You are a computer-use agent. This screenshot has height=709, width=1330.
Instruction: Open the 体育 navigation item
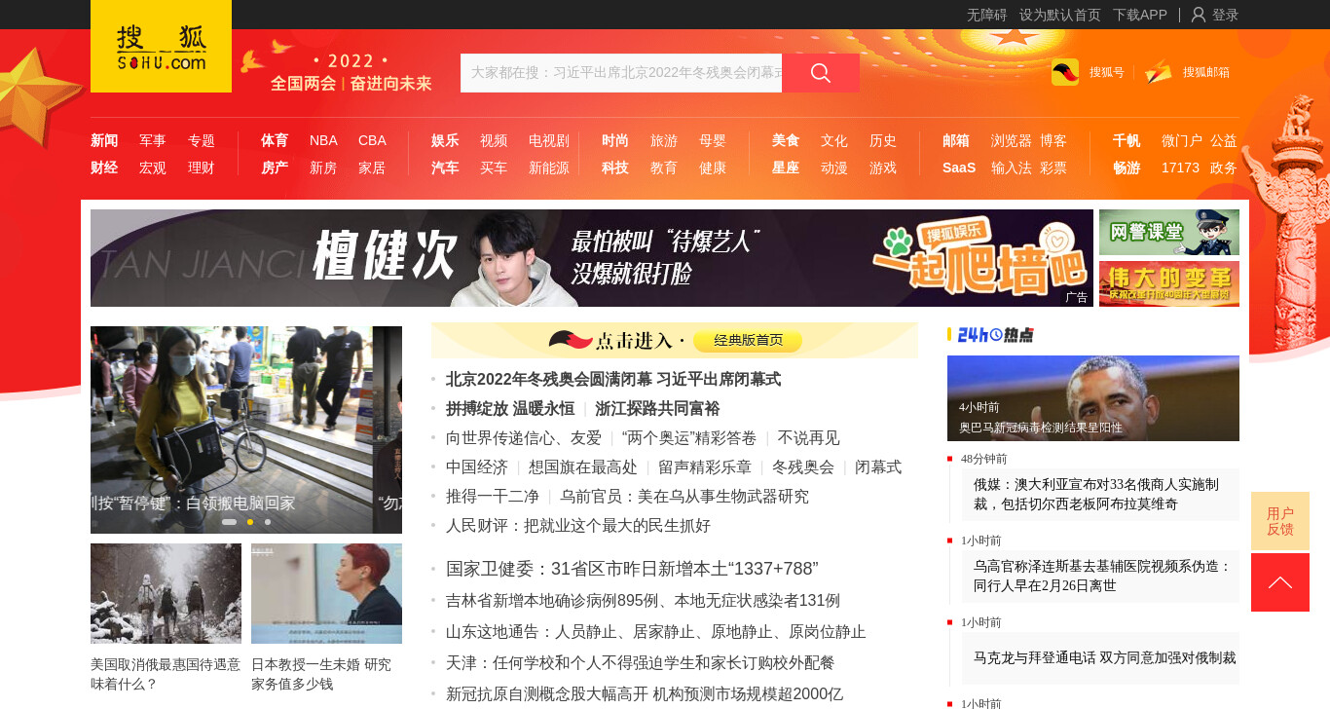(275, 140)
